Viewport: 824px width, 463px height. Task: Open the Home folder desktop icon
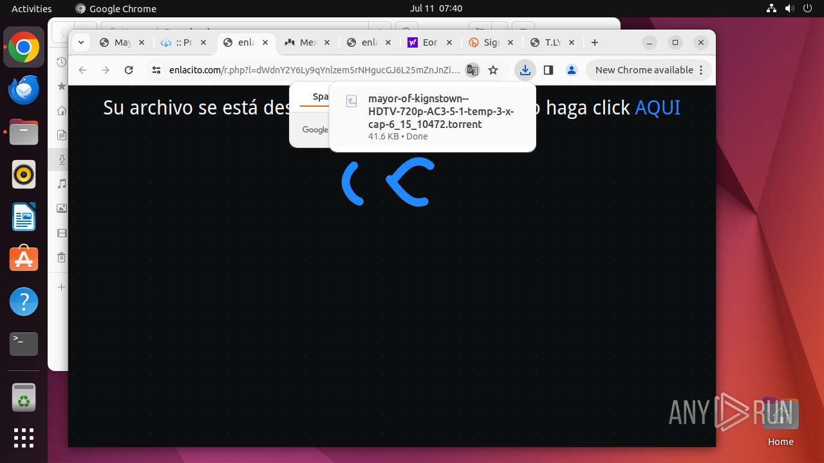click(780, 422)
